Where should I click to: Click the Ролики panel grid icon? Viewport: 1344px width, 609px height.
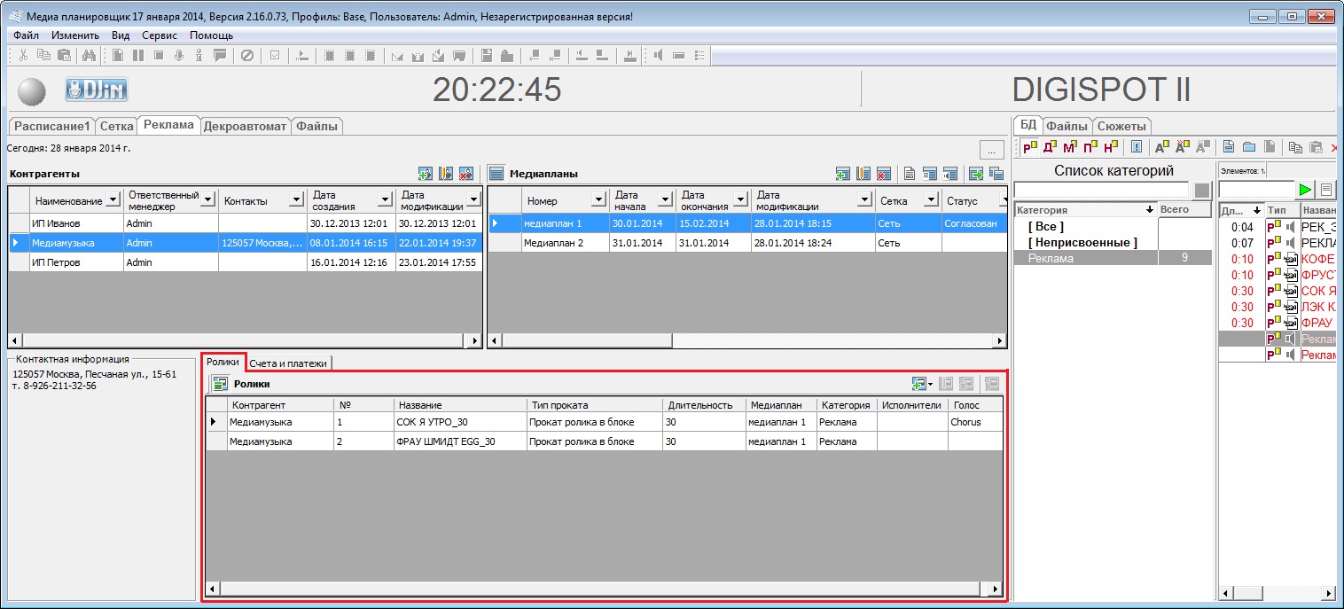(220, 384)
